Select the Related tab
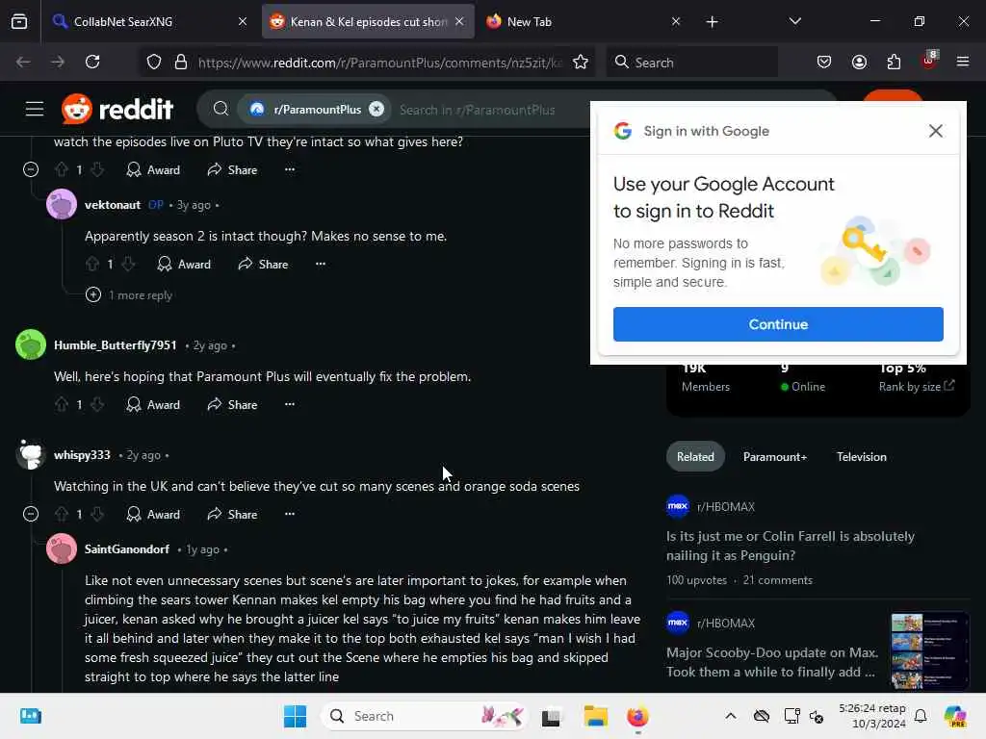This screenshot has width=986, height=739. click(695, 457)
